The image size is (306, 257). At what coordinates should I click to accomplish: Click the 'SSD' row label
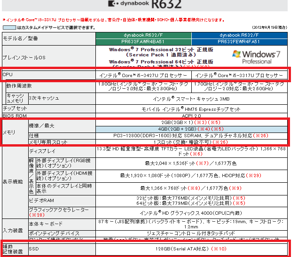(x=34, y=249)
